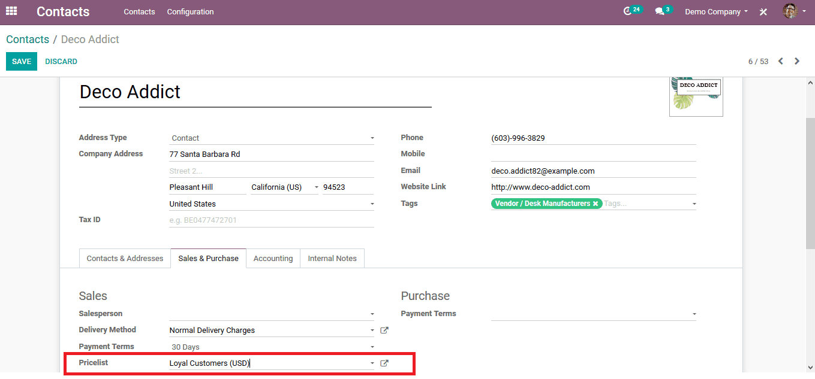Expand the sales Payment Terms 30 Days dropdown

click(372, 347)
